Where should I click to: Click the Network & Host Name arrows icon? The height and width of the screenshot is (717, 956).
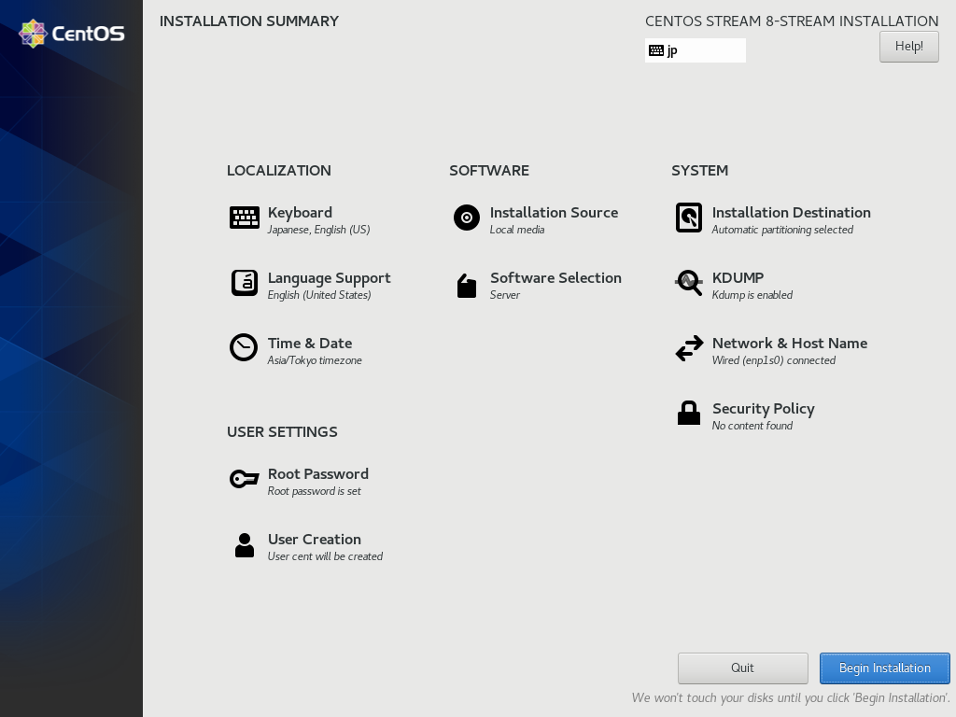[x=689, y=349]
